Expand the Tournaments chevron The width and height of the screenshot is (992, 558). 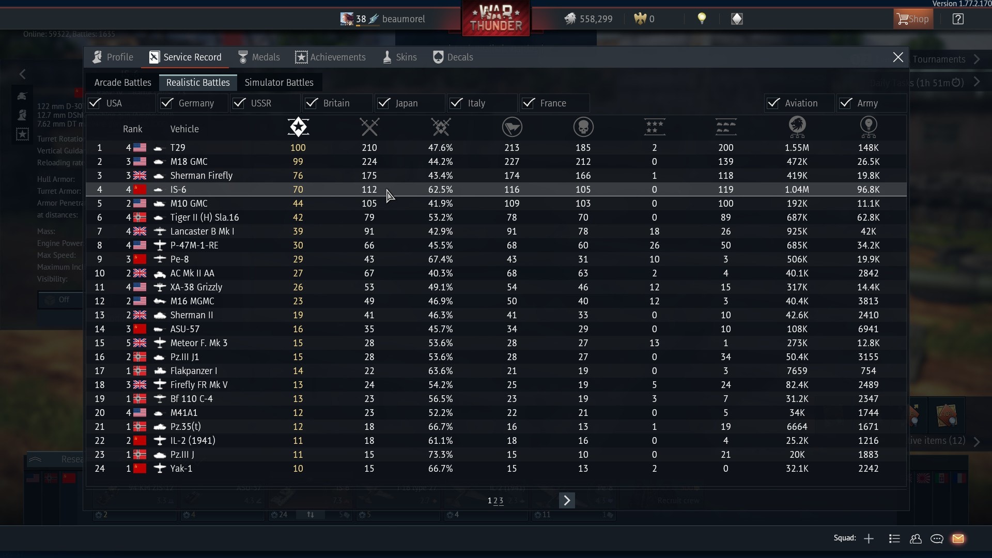tap(977, 59)
